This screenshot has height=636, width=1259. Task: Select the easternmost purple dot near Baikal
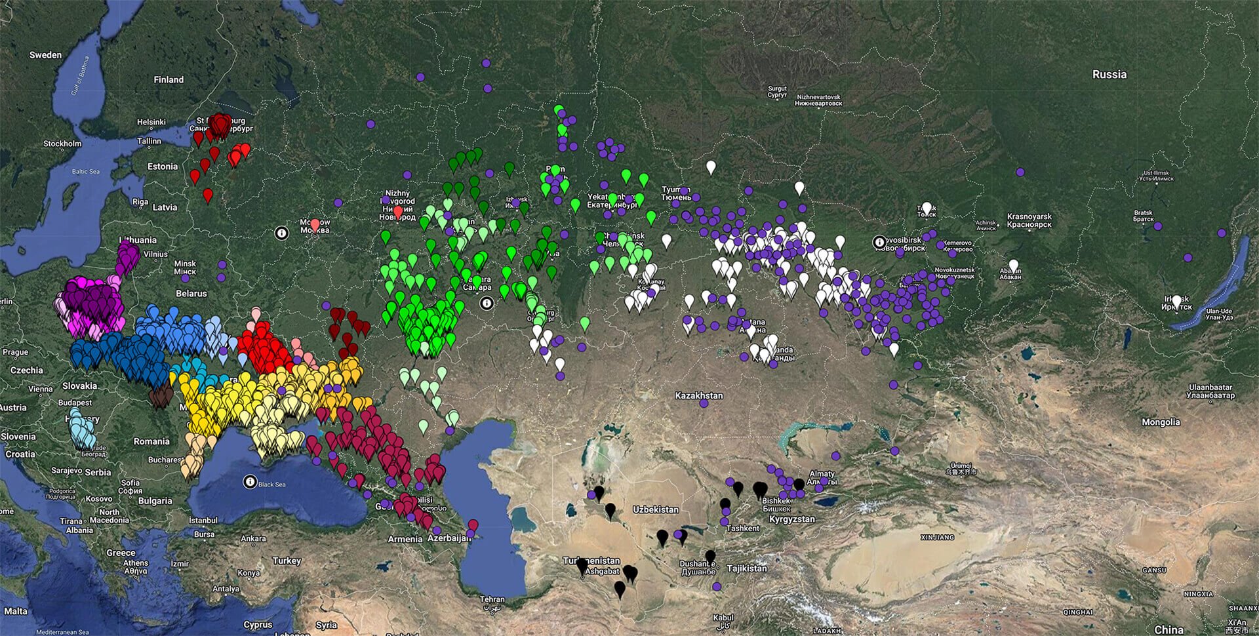1222,233
